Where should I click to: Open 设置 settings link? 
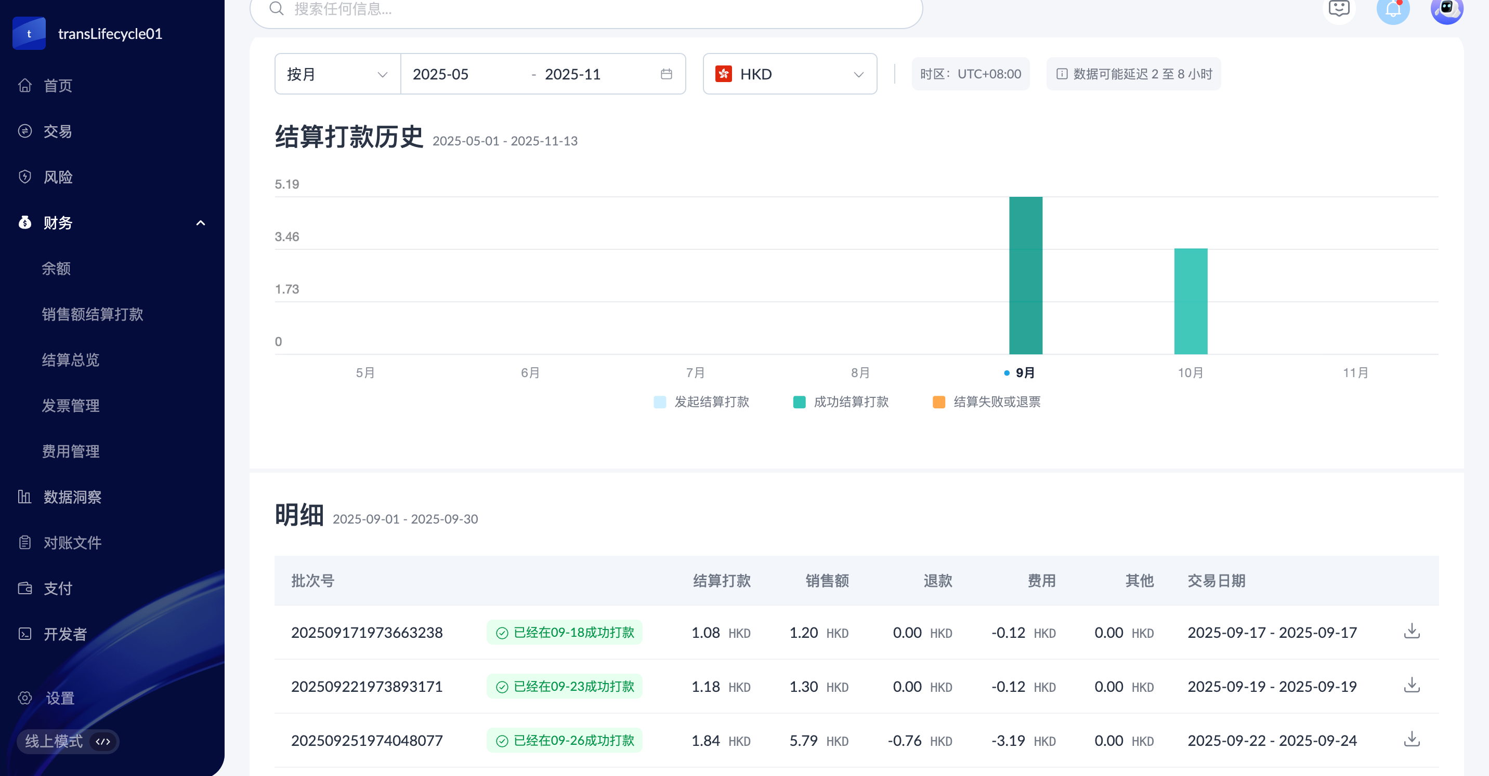[x=60, y=698]
